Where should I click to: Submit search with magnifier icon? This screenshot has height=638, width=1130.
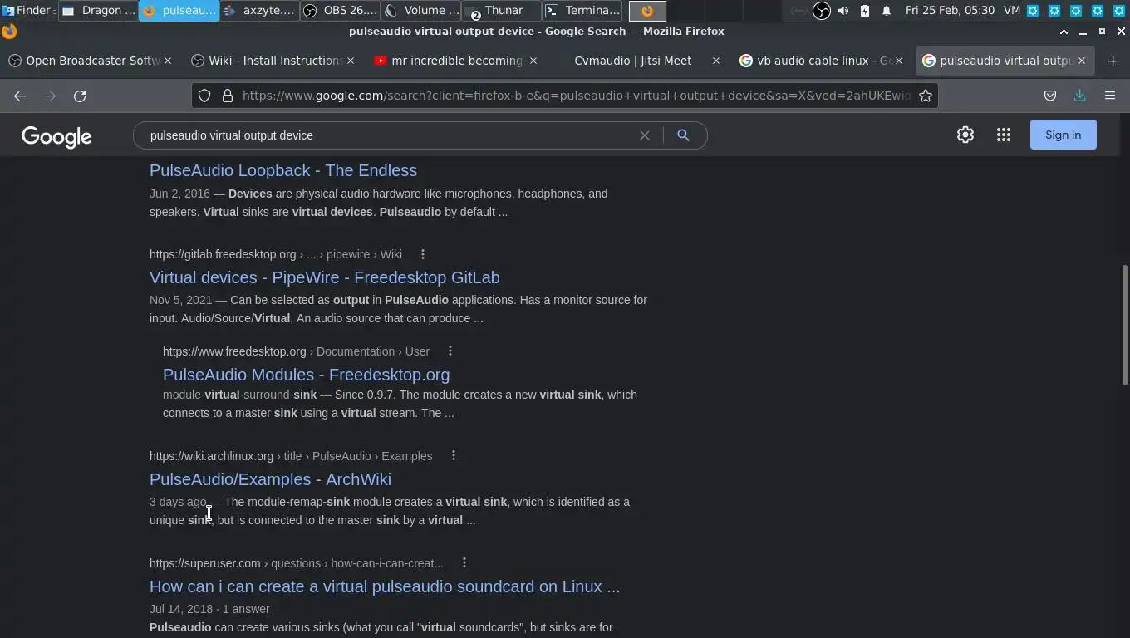684,135
